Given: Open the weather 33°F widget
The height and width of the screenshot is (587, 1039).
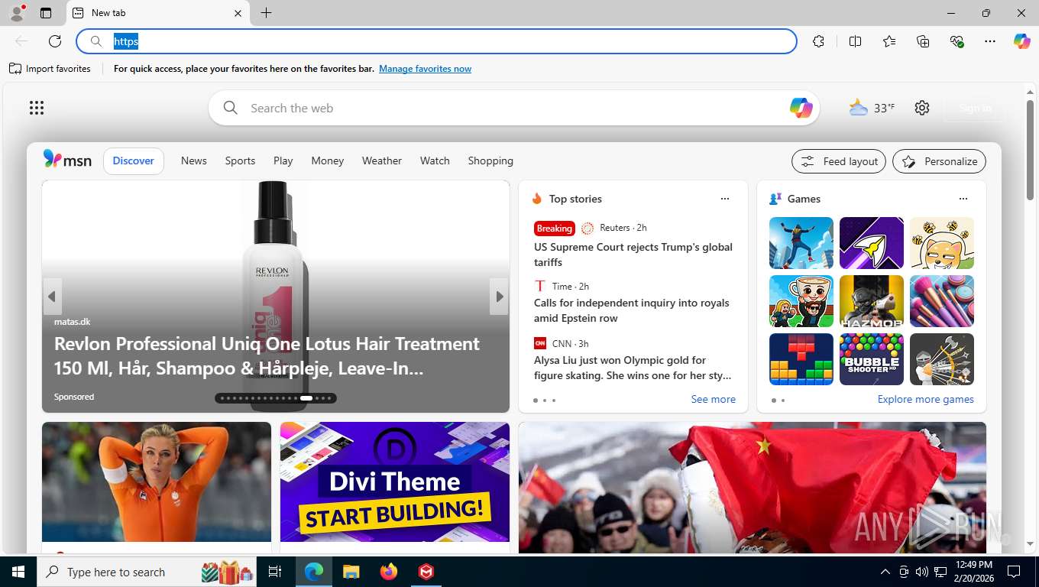Looking at the screenshot, I should [x=872, y=108].
